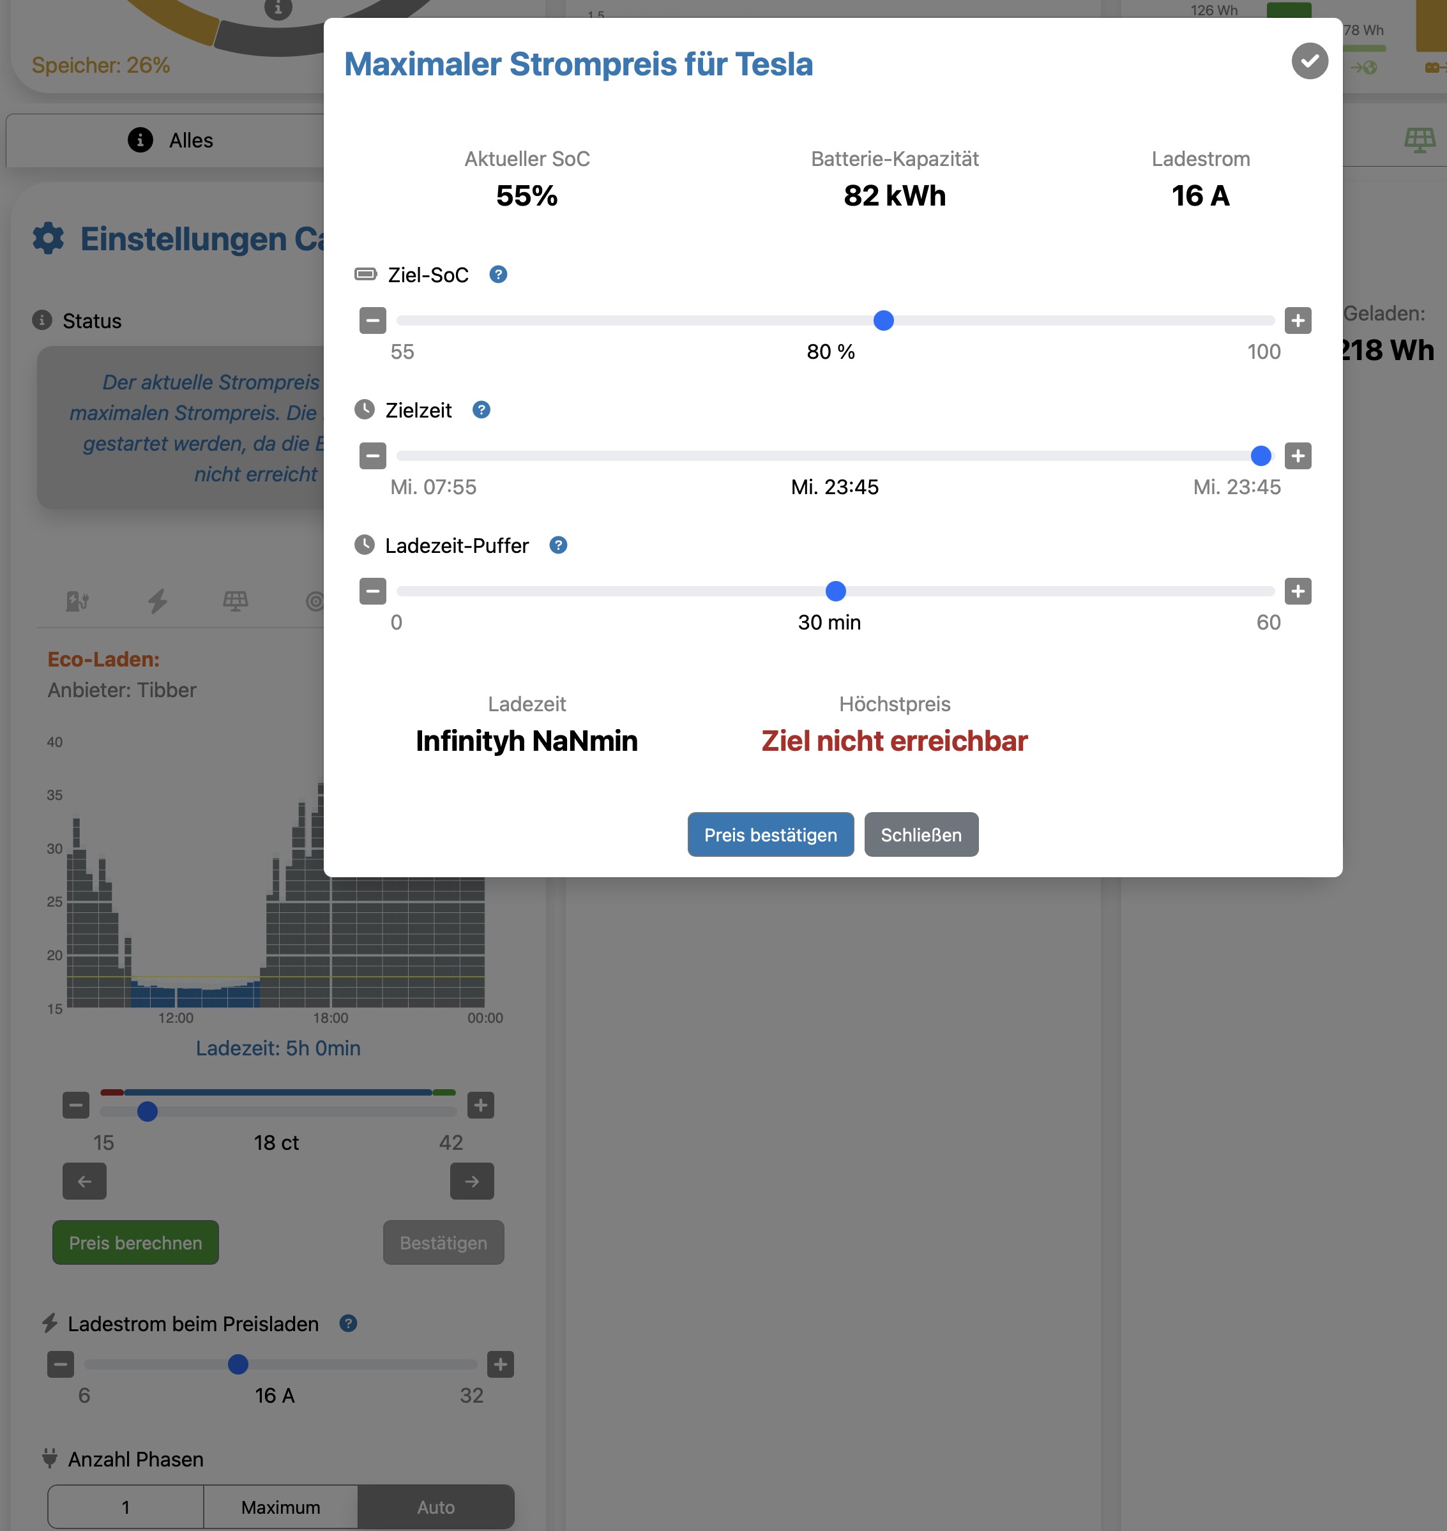
Task: Click the lightning bolt icon tab
Action: pos(157,601)
